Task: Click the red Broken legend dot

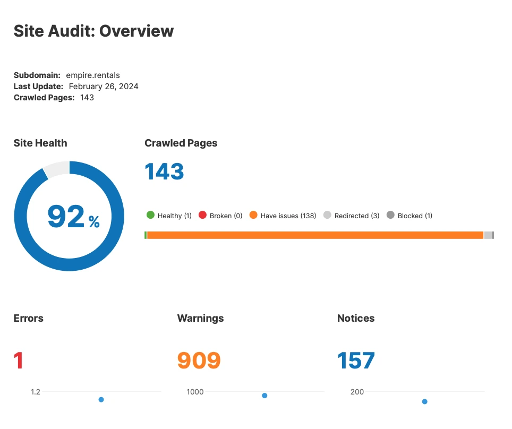Action: pos(202,215)
